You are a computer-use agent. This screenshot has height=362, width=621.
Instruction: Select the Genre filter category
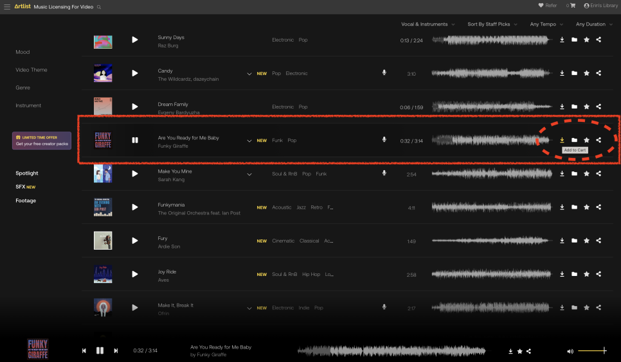(x=22, y=87)
